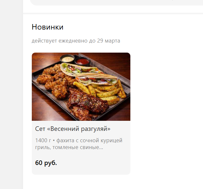
Task: Click the white sauce cup in photo
Action: point(67,59)
